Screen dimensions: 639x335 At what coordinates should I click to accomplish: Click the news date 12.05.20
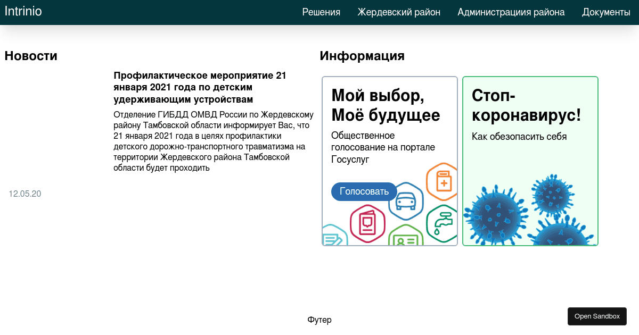(x=25, y=194)
